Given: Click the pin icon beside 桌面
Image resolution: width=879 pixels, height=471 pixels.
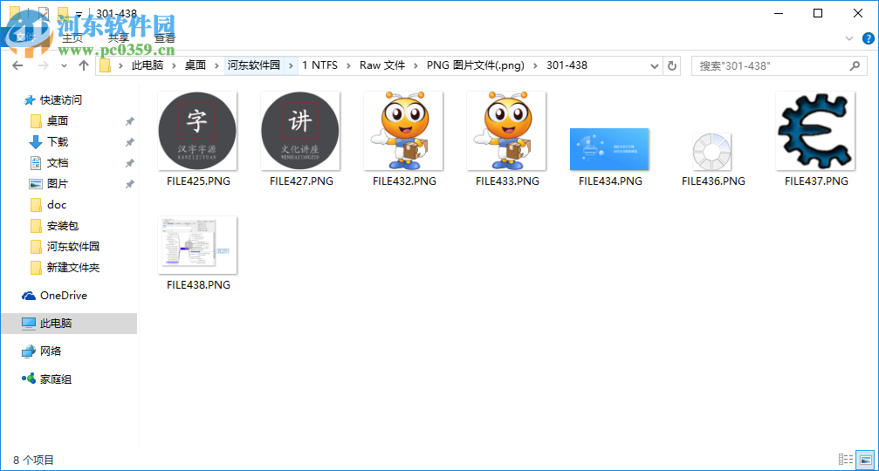Looking at the screenshot, I should tap(129, 121).
